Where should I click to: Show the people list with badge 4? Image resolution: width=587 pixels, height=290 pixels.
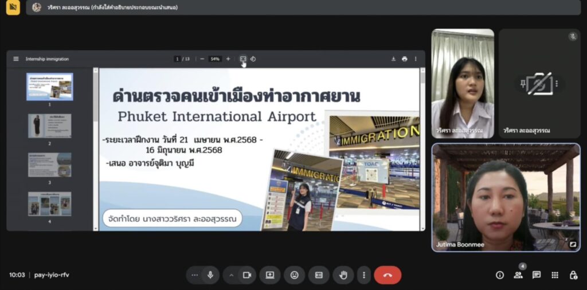pos(518,275)
